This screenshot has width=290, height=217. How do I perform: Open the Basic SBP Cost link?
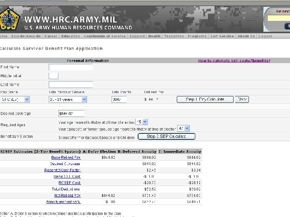pyautogui.click(x=67, y=176)
